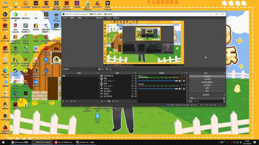Add a new source with the plus icon
This screenshot has width=259, height=145.
pos(102,101)
